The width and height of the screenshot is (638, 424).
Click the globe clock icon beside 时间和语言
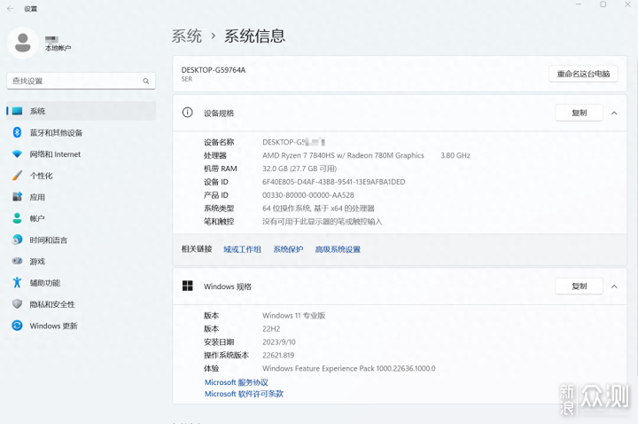click(17, 239)
